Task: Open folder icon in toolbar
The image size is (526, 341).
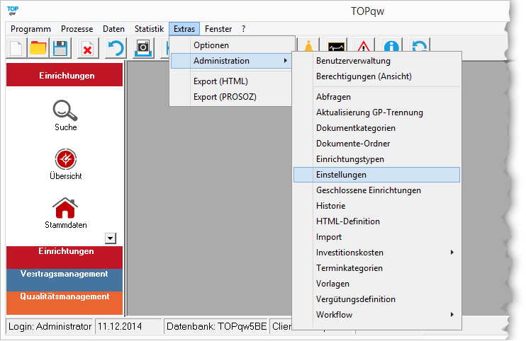Action: [x=38, y=48]
